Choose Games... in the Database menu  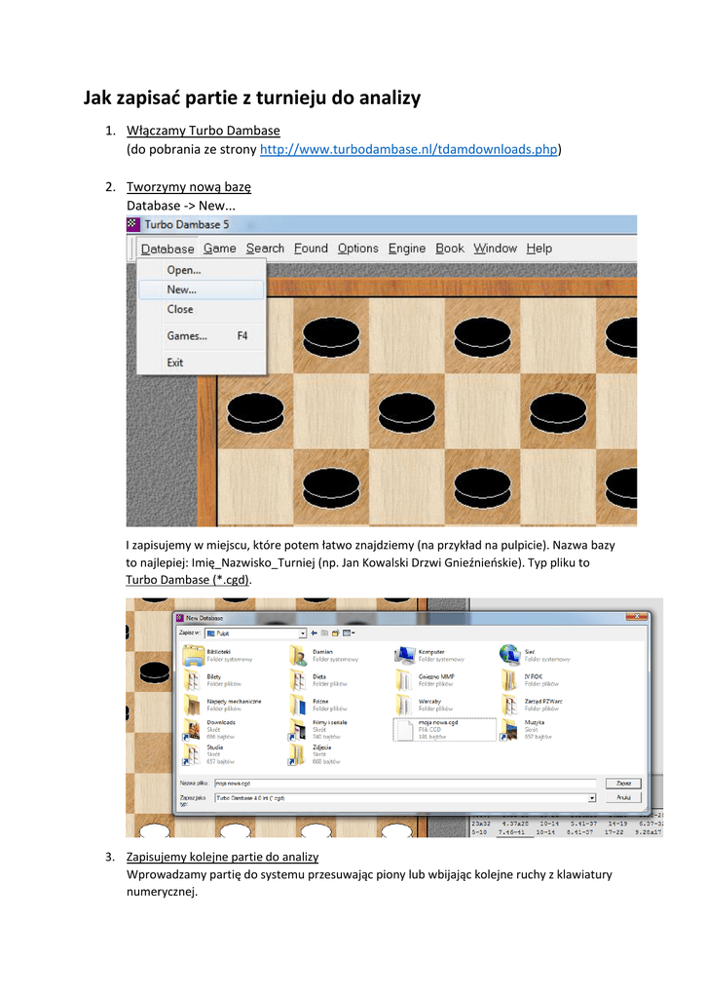pos(187,336)
